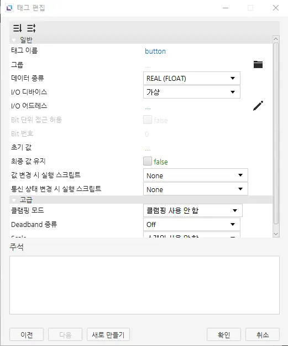Collapse the 고급 section
Viewport: 288px width, 346px height.
click(x=14, y=200)
